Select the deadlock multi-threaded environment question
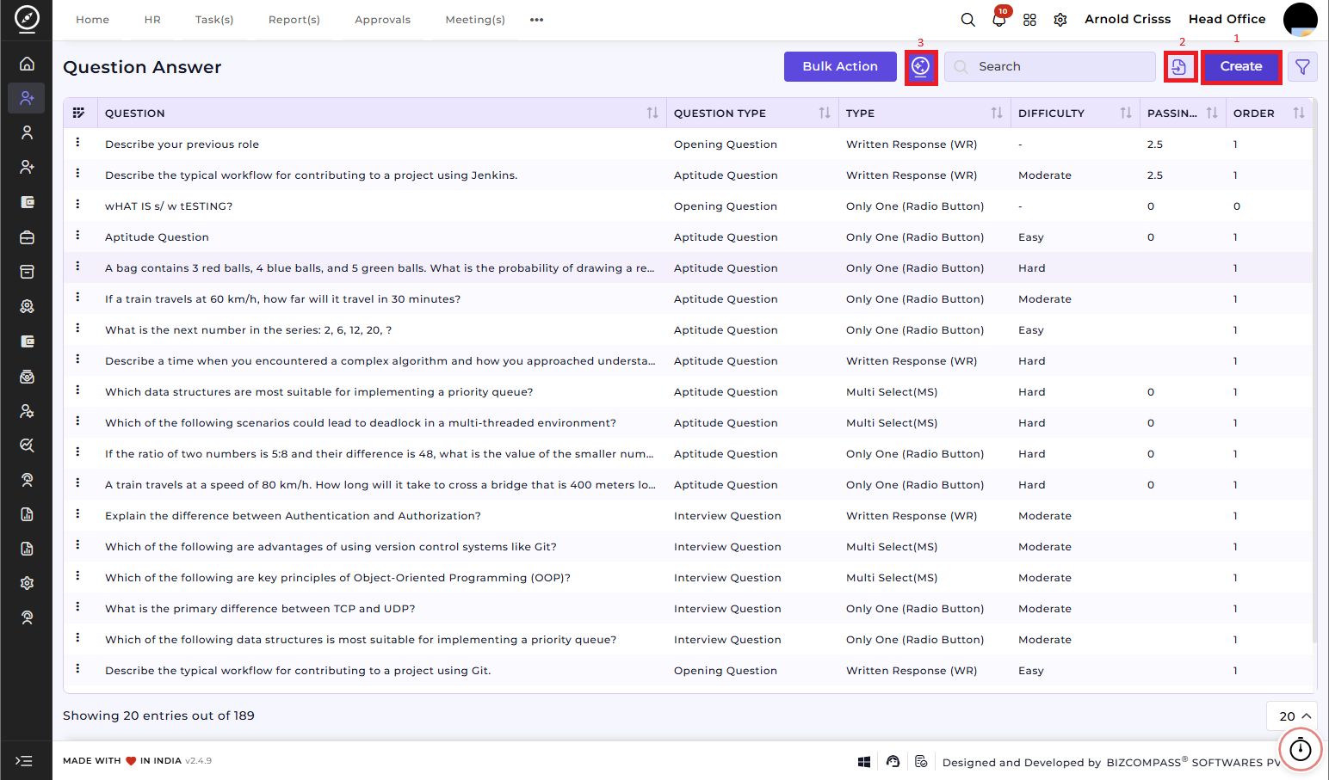This screenshot has width=1329, height=780. (x=361, y=423)
